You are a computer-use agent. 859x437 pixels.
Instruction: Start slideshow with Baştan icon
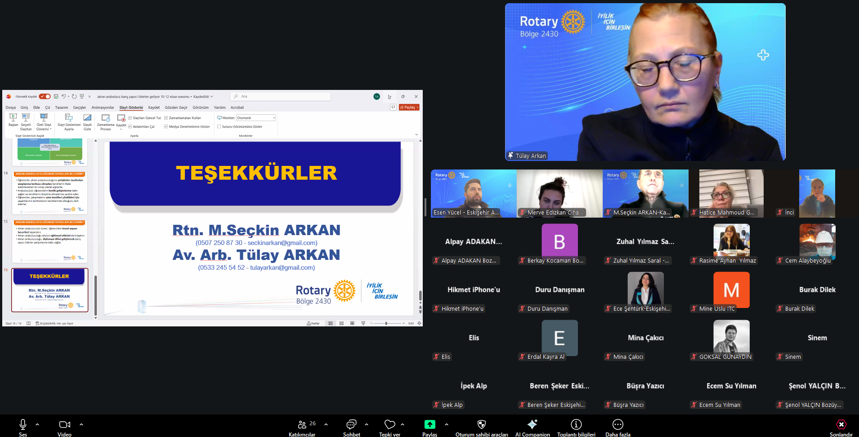coord(13,118)
